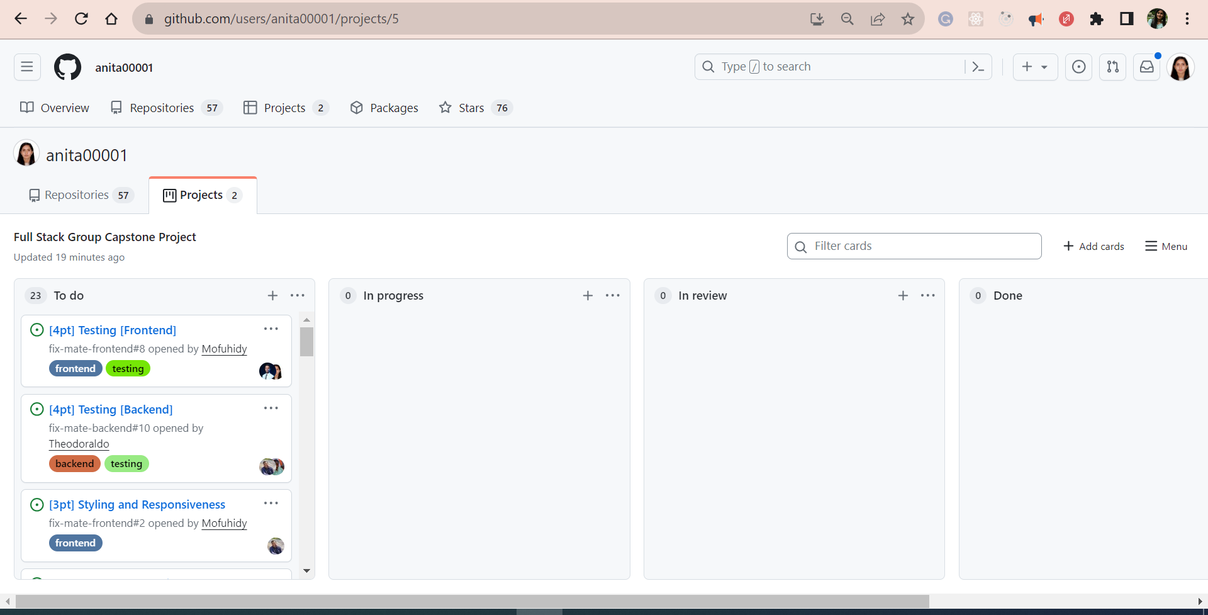The height and width of the screenshot is (615, 1208).
Task: Open the Packages tab
Action: [384, 108]
